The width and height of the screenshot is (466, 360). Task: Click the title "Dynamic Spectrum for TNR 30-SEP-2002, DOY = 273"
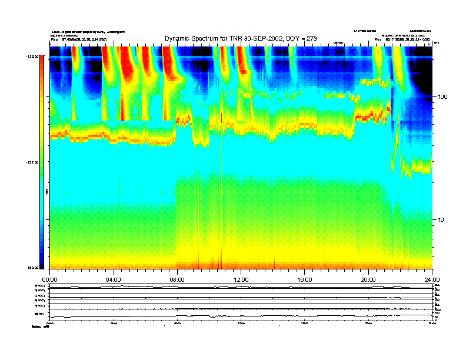coord(241,38)
